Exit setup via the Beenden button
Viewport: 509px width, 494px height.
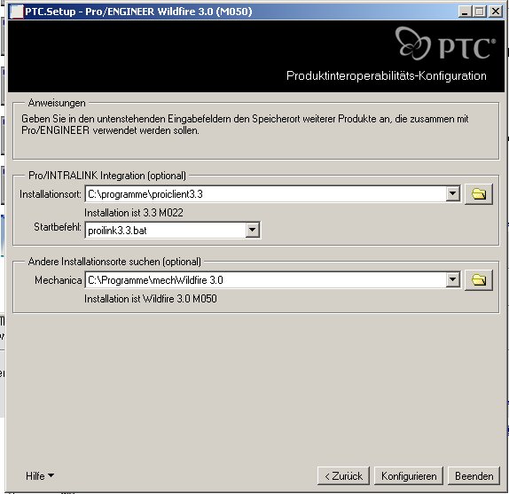474,476
